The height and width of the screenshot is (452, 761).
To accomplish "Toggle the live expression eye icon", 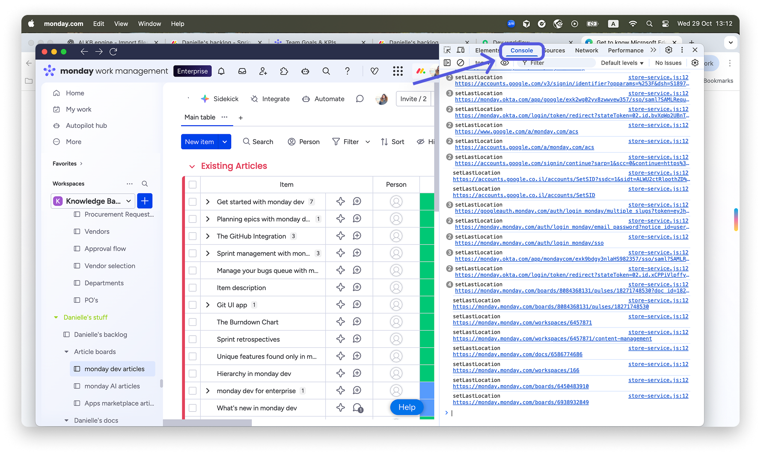I will (x=505, y=63).
